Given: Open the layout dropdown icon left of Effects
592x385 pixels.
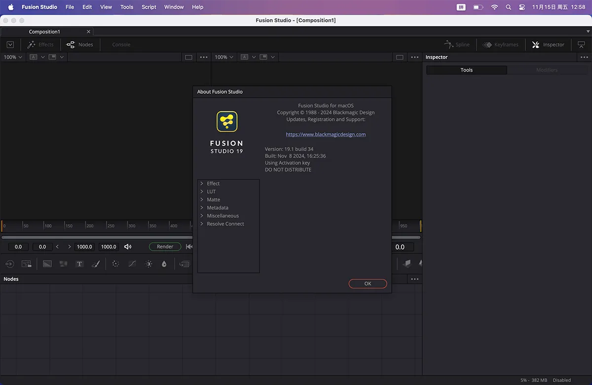Looking at the screenshot, I should coord(10,44).
